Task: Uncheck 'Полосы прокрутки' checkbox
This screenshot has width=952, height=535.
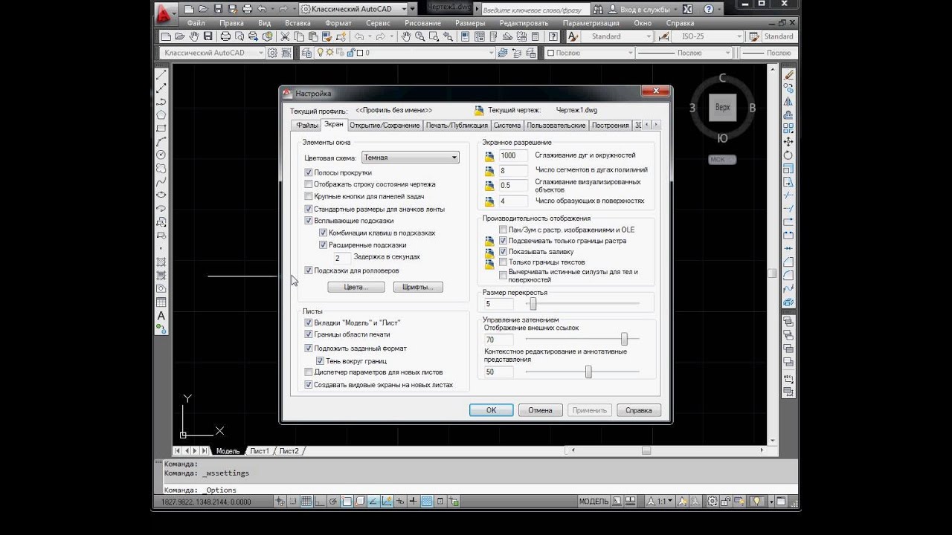Action: (309, 172)
